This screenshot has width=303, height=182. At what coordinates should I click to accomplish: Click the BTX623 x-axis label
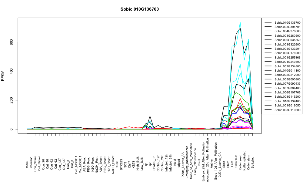coord(122,163)
